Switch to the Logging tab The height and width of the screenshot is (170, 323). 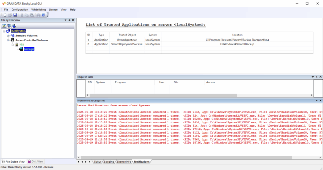(109, 162)
